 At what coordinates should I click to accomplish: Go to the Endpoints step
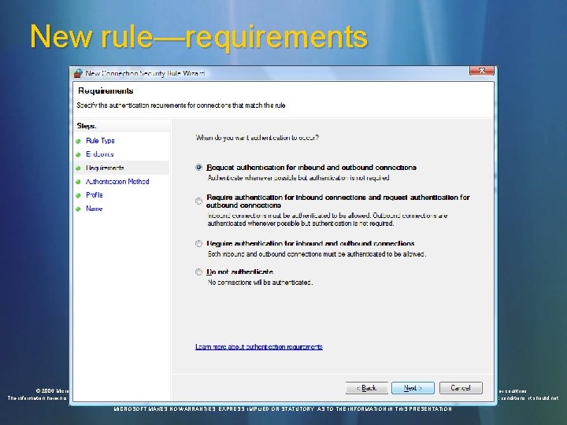[100, 154]
